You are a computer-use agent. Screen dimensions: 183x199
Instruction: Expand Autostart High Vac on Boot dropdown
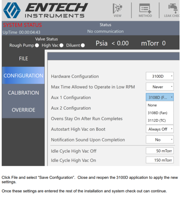click(160, 129)
